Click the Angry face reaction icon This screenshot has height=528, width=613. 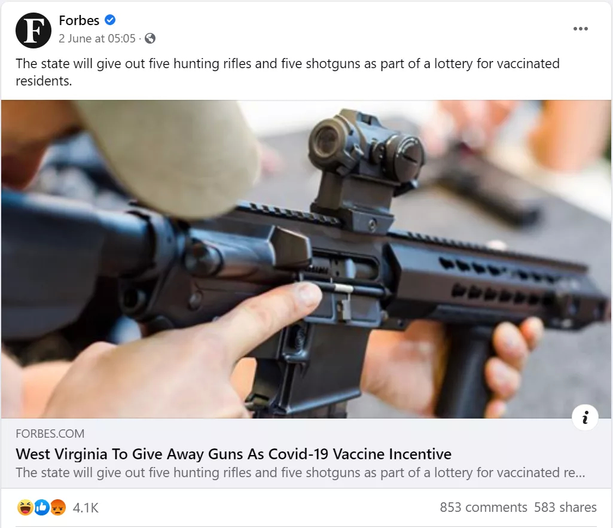58,508
